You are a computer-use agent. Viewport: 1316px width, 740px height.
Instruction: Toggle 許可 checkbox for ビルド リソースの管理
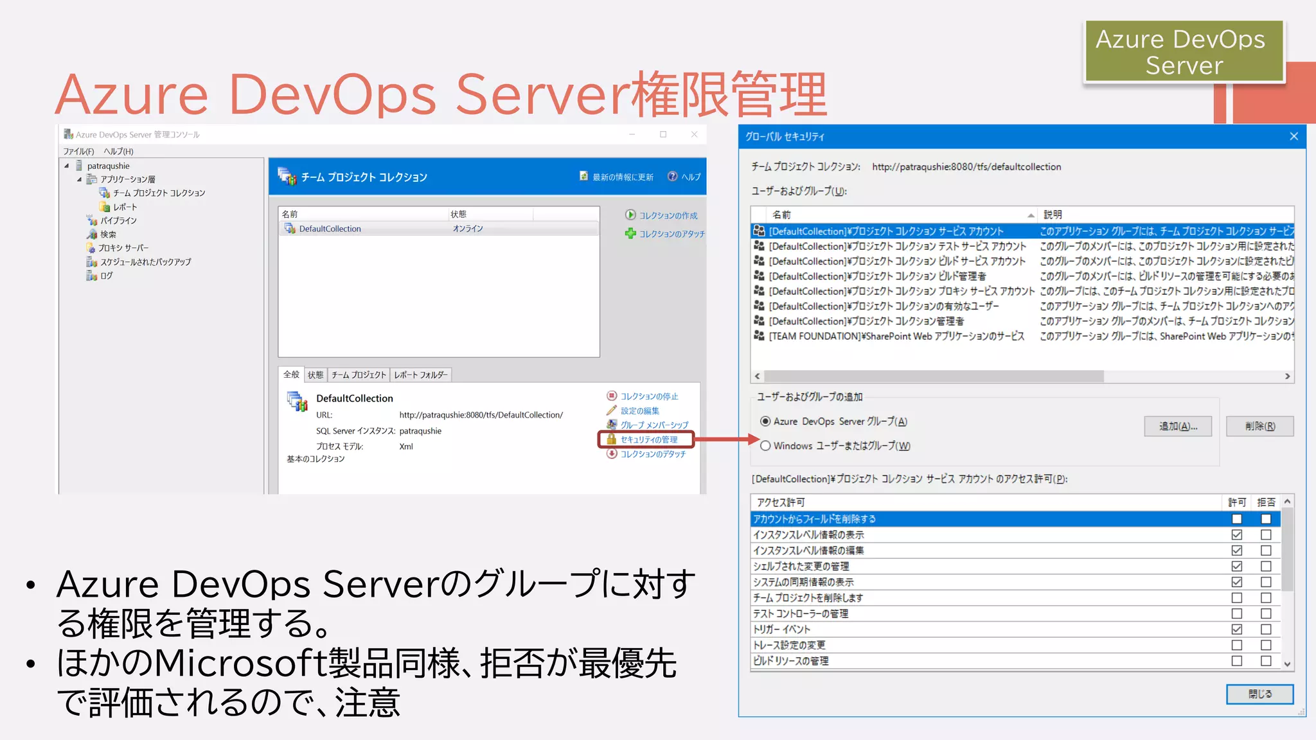tap(1237, 660)
